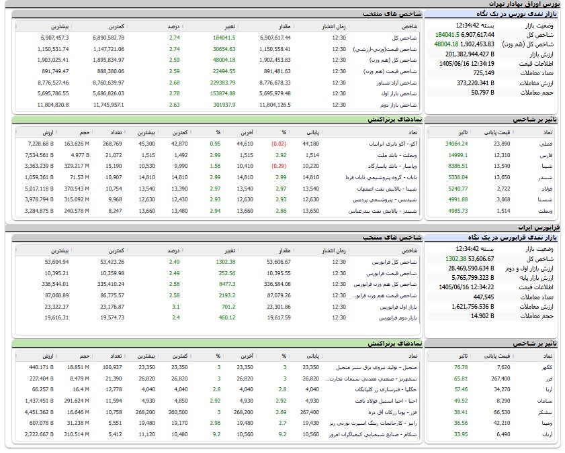This screenshot has width=565, height=453.
Task: Click trade count value 725,149
Action: (484, 73)
